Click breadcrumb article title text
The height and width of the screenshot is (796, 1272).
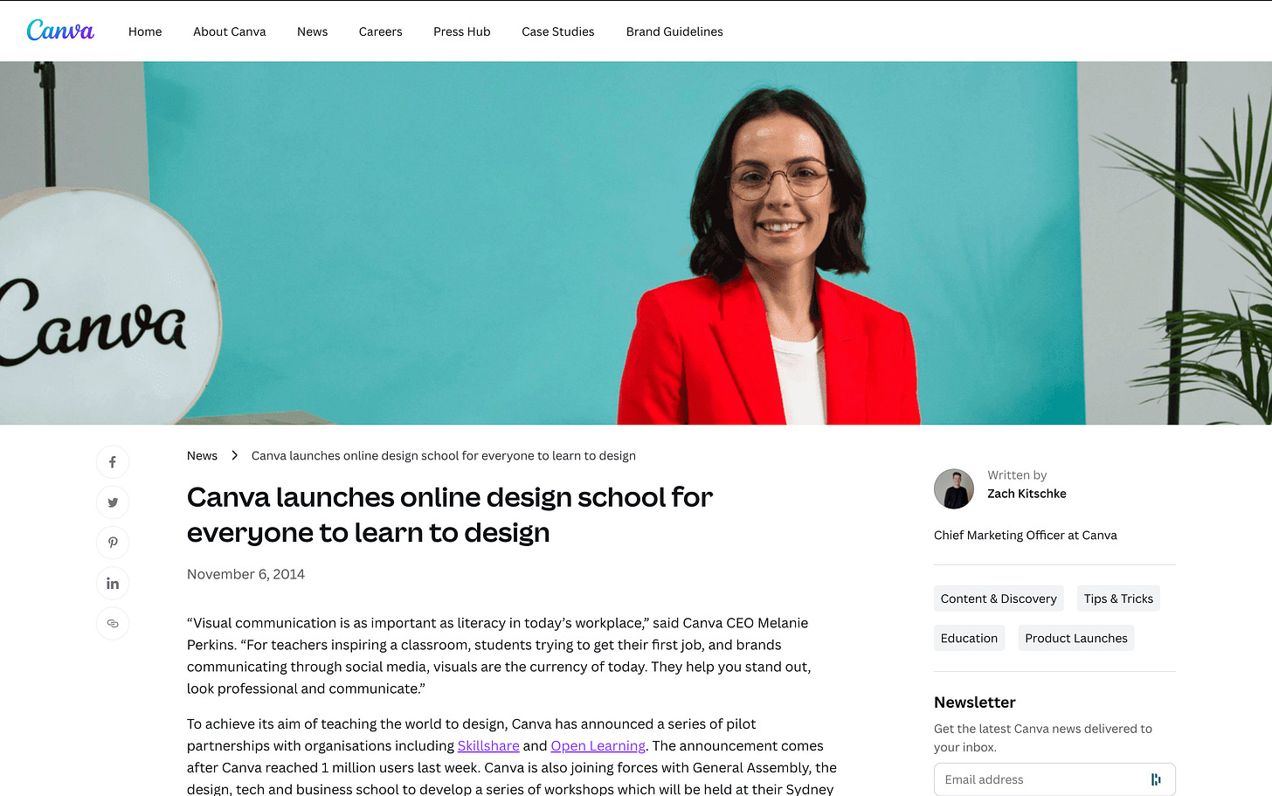click(444, 456)
